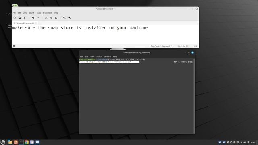Click the last taskbar application icon
The width and height of the screenshot is (258, 145).
pyautogui.click(x=37, y=142)
